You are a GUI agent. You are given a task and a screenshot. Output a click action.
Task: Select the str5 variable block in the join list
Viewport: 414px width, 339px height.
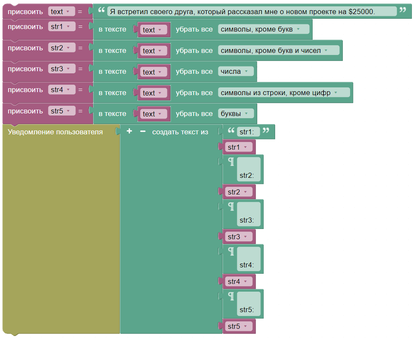pyautogui.click(x=239, y=326)
